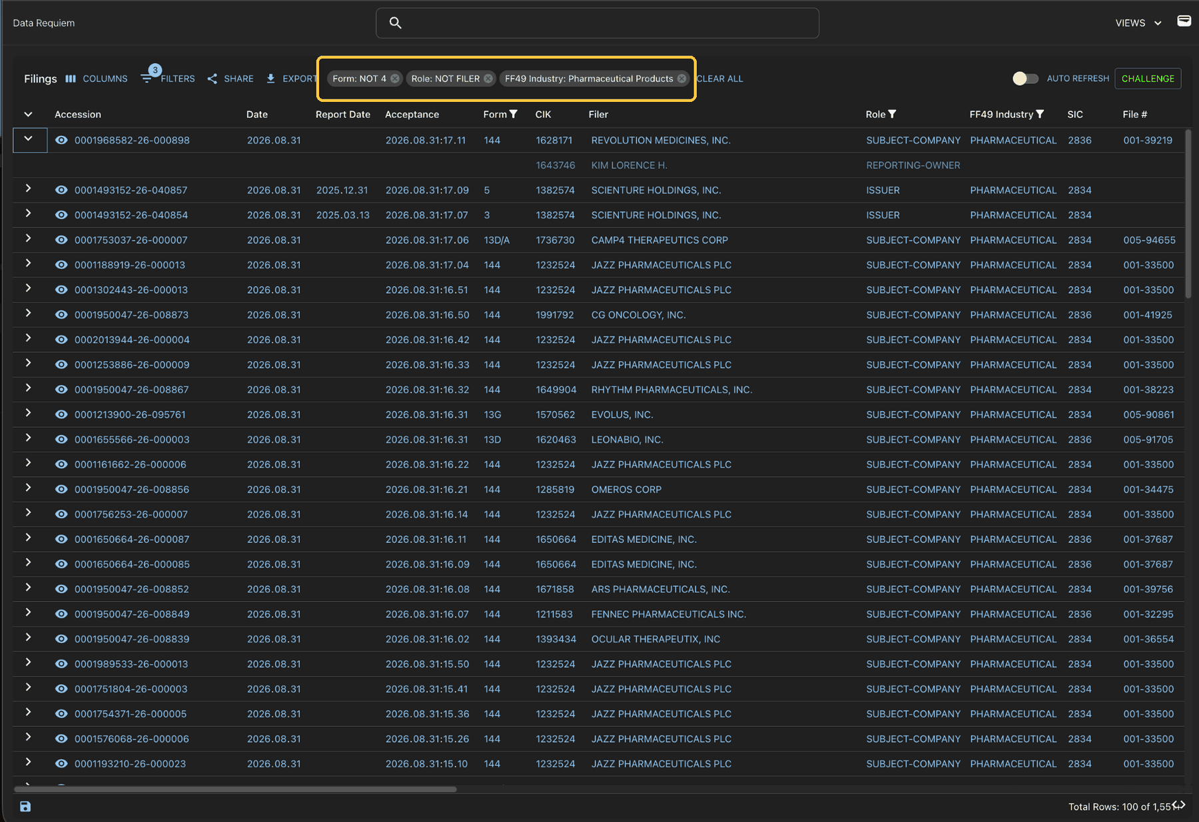The height and width of the screenshot is (822, 1199).
Task: Click the SHARE button
Action: click(x=230, y=79)
